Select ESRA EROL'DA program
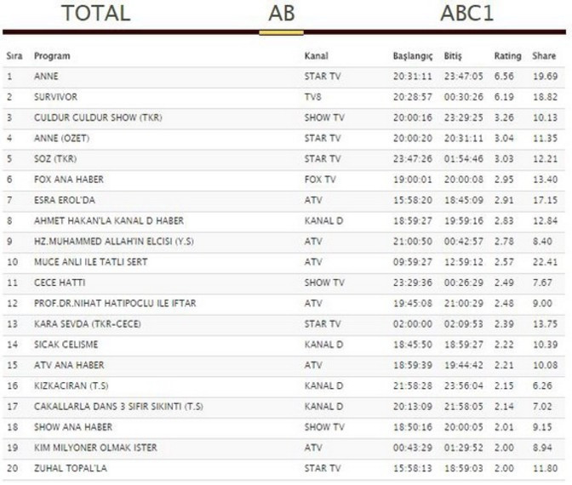 coord(65,200)
